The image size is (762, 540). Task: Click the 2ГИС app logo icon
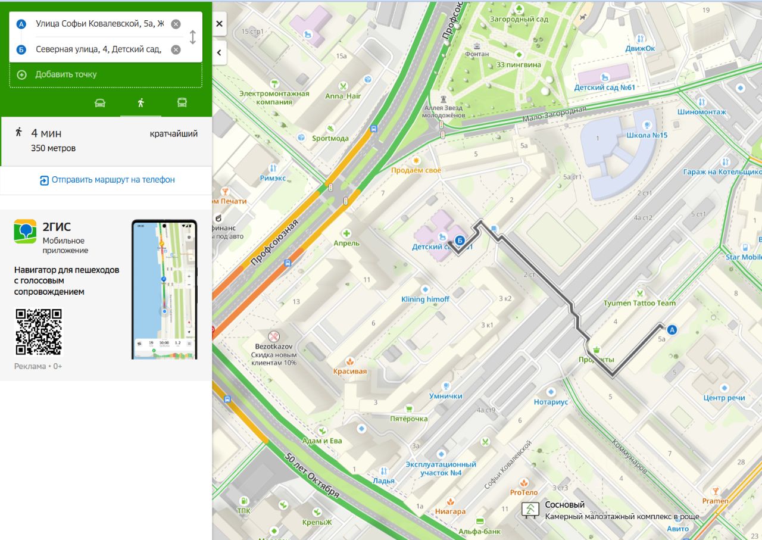[x=25, y=232]
